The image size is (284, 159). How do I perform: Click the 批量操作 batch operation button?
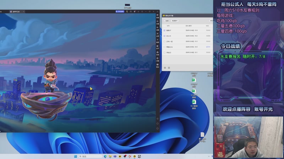coord(175,21)
